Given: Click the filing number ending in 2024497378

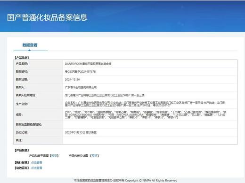Looking at the screenshot, I should (80, 71).
